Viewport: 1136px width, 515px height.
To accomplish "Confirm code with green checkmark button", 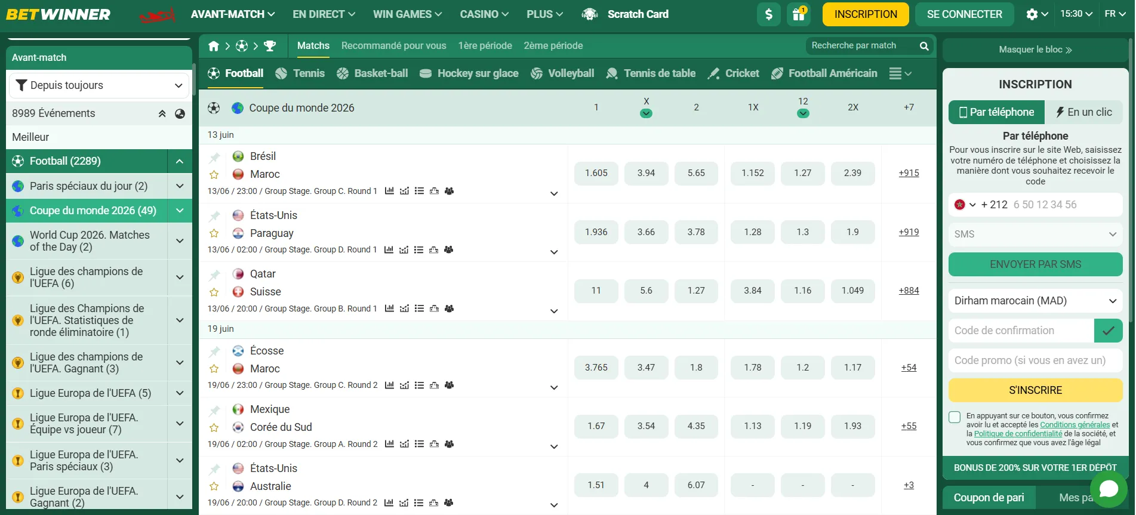I will (x=1109, y=331).
